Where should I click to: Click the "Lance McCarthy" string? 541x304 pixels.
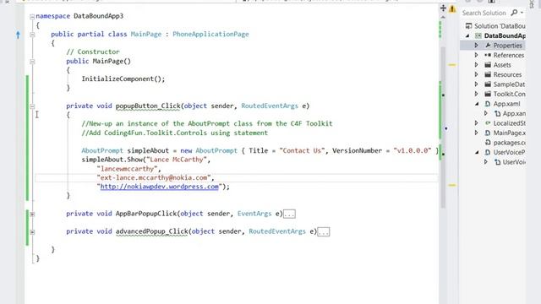click(x=177, y=160)
